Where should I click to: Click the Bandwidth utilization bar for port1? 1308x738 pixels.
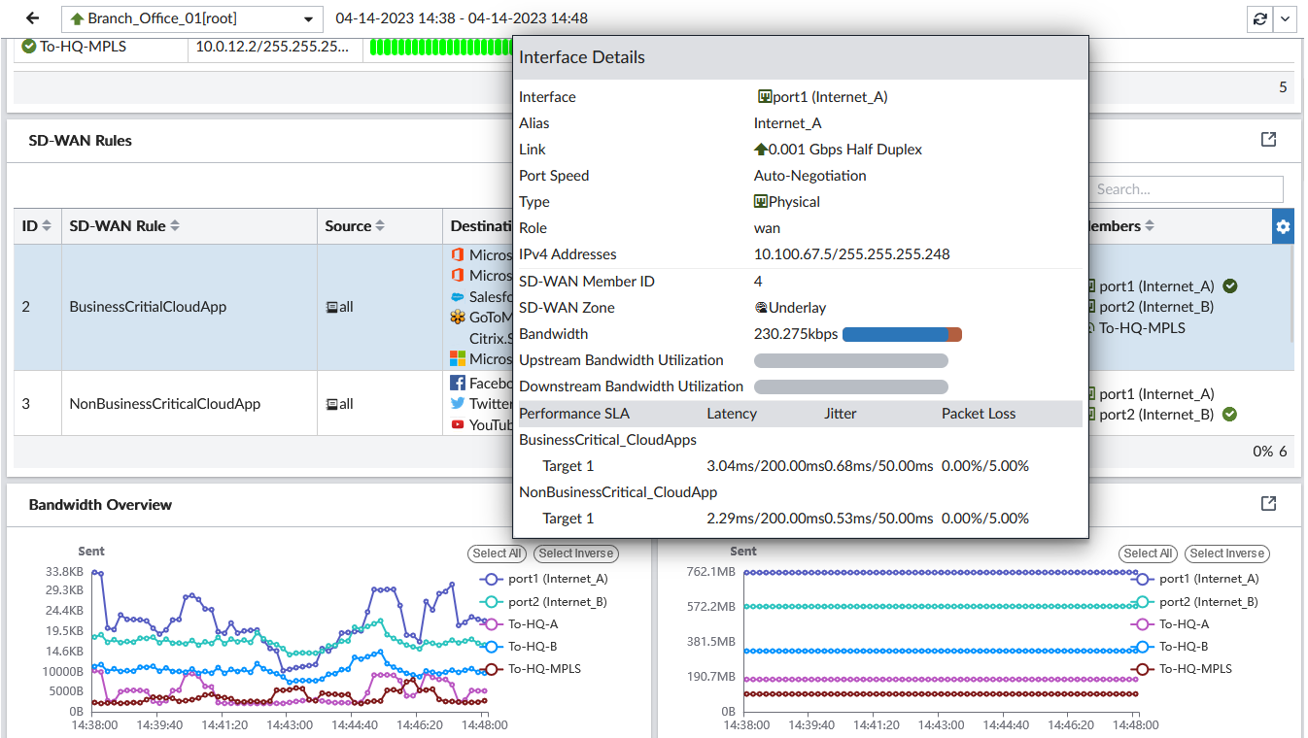(x=902, y=334)
